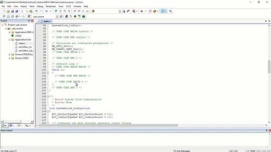The image size is (271, 152).
Task: Download code to flash memory
Action: (29, 16)
